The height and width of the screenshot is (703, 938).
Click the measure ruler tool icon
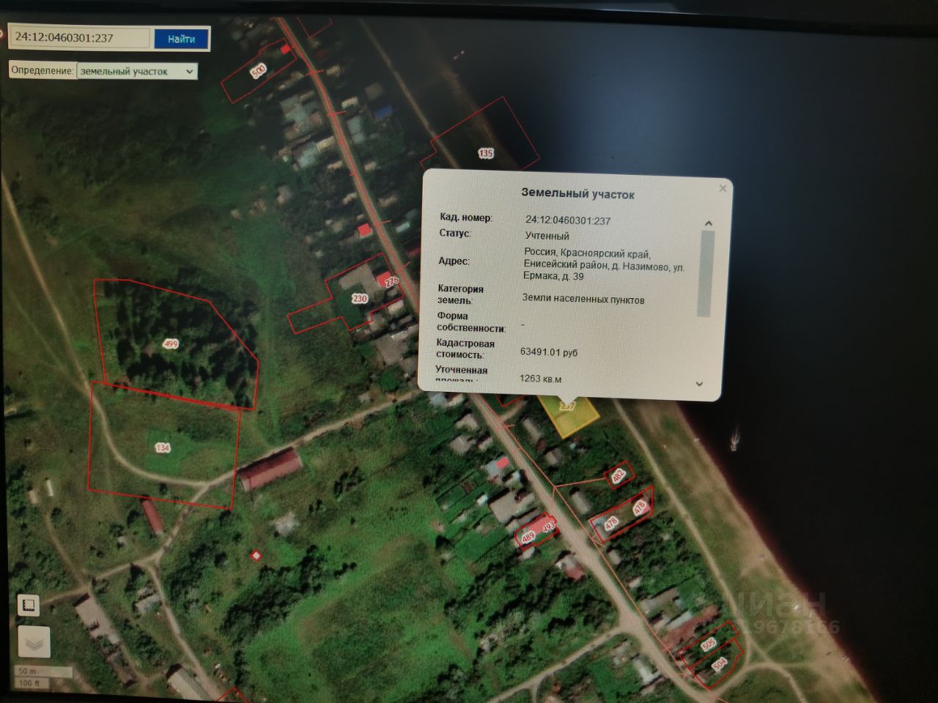click(x=29, y=605)
